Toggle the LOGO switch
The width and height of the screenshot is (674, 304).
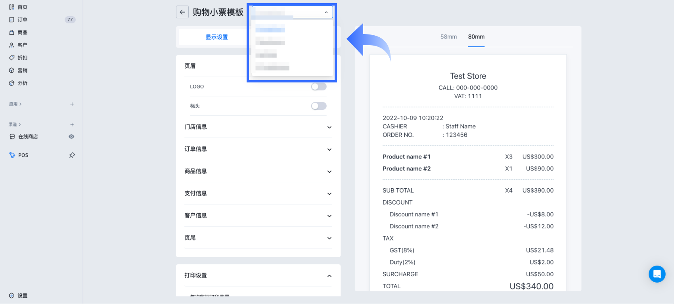(x=319, y=87)
